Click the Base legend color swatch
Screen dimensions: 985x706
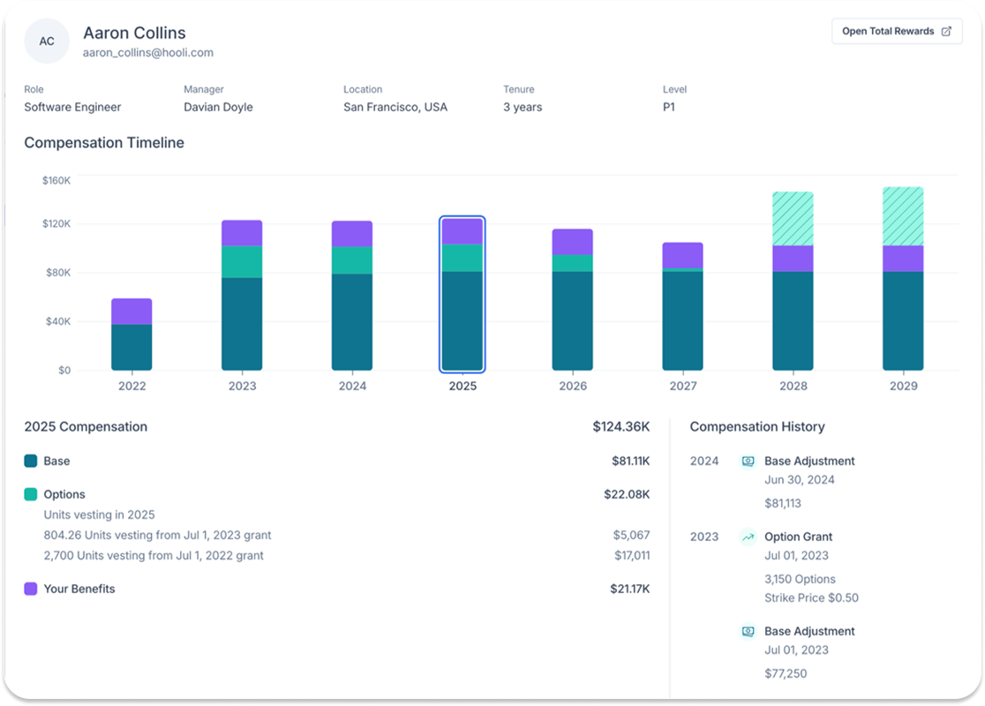30,461
